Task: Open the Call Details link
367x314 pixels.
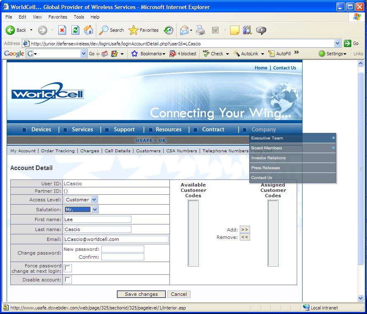Action: coord(117,151)
